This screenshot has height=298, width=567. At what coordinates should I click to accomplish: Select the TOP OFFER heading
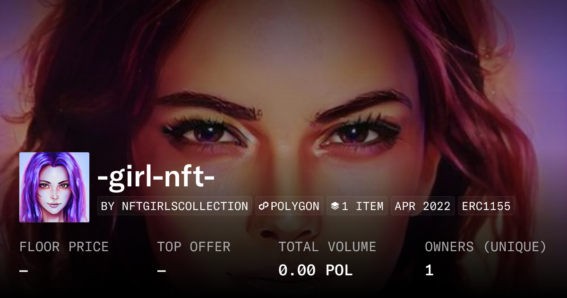click(x=194, y=247)
